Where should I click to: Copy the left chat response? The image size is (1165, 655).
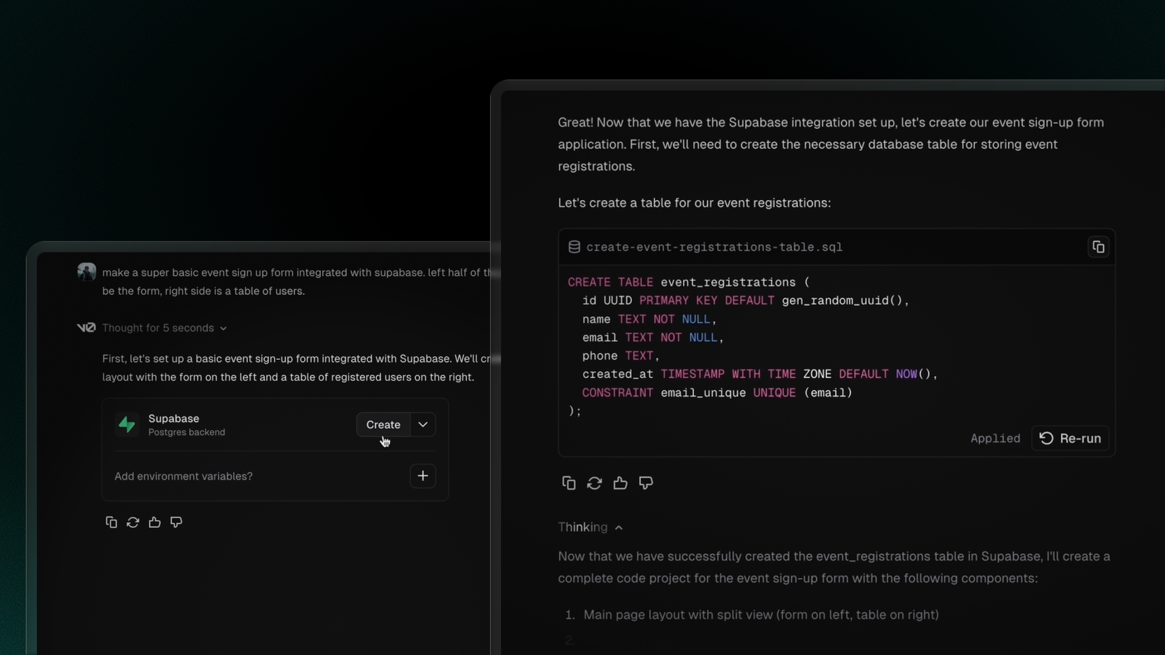pos(111,522)
